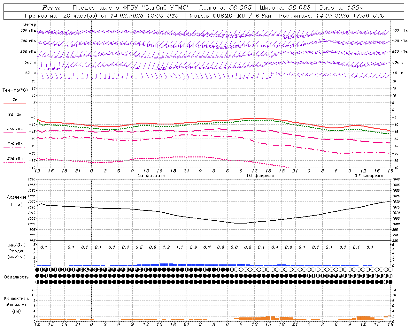Viewport: 409px width, 327px height.
Task: Click the 1.3 precipitation value
Action: click(x=166, y=247)
